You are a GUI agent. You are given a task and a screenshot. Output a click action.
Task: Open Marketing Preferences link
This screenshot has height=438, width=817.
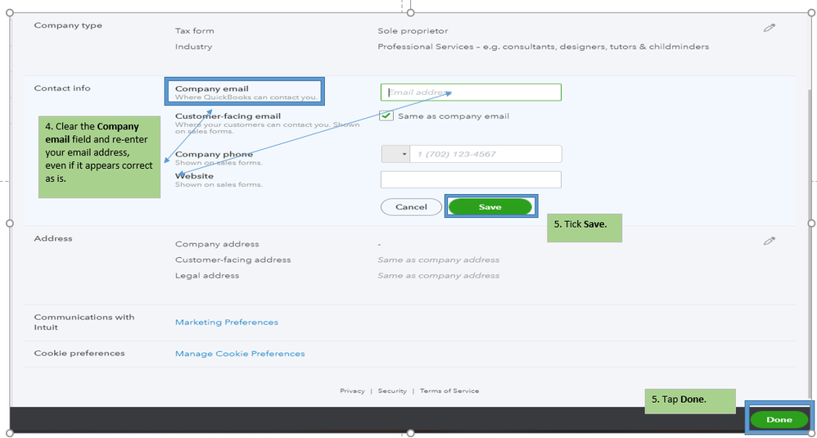227,323
